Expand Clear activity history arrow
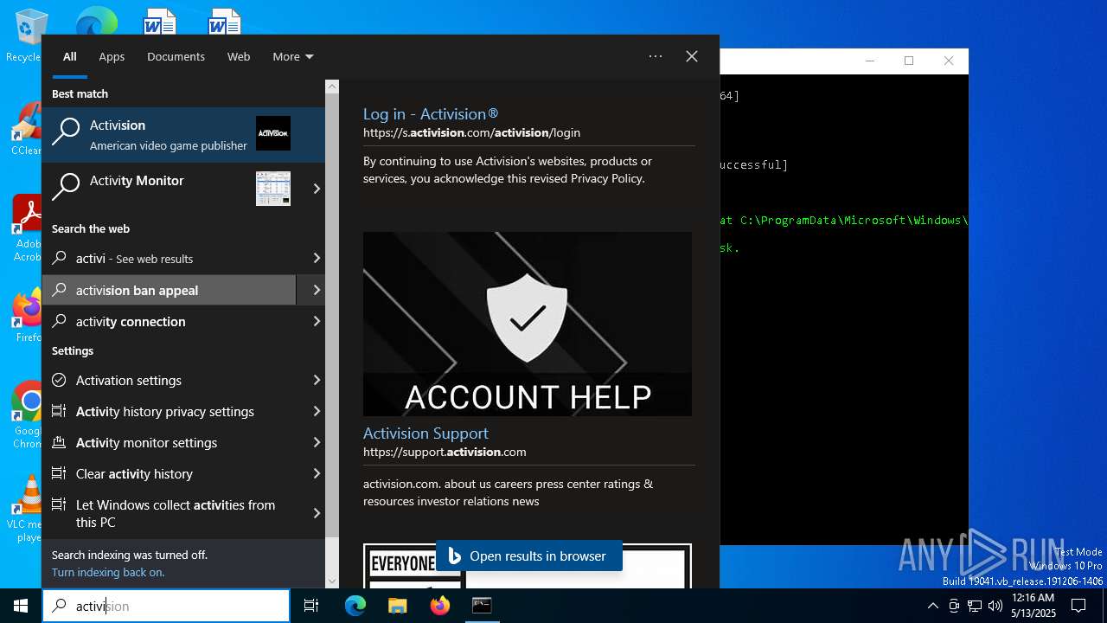 coord(317,473)
